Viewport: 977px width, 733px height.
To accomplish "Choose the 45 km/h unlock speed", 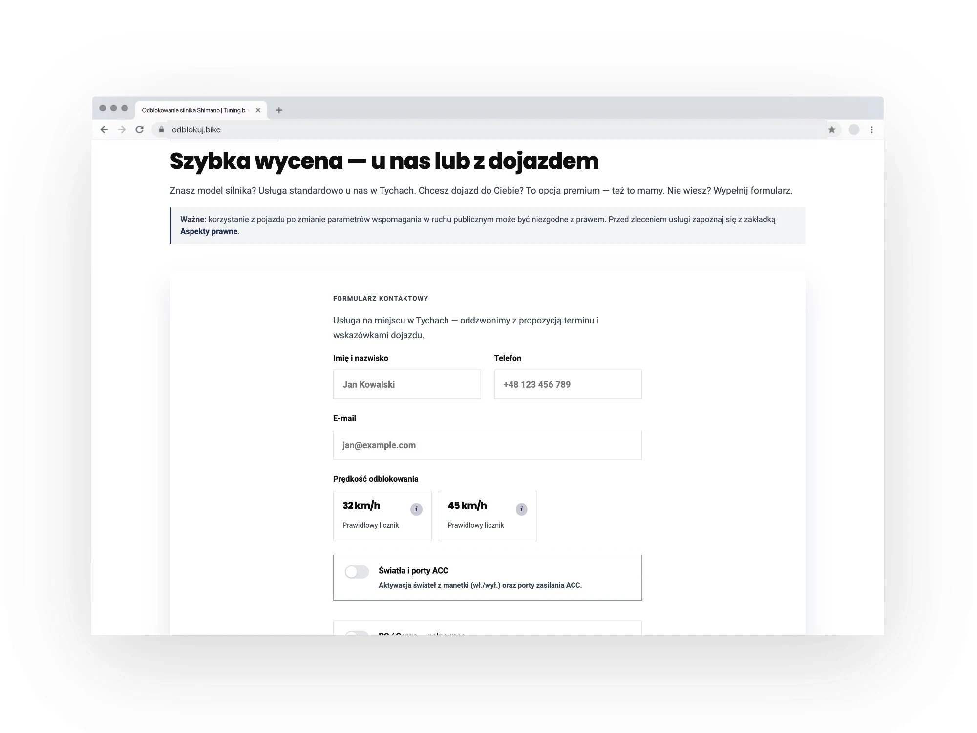I will pyautogui.click(x=488, y=516).
